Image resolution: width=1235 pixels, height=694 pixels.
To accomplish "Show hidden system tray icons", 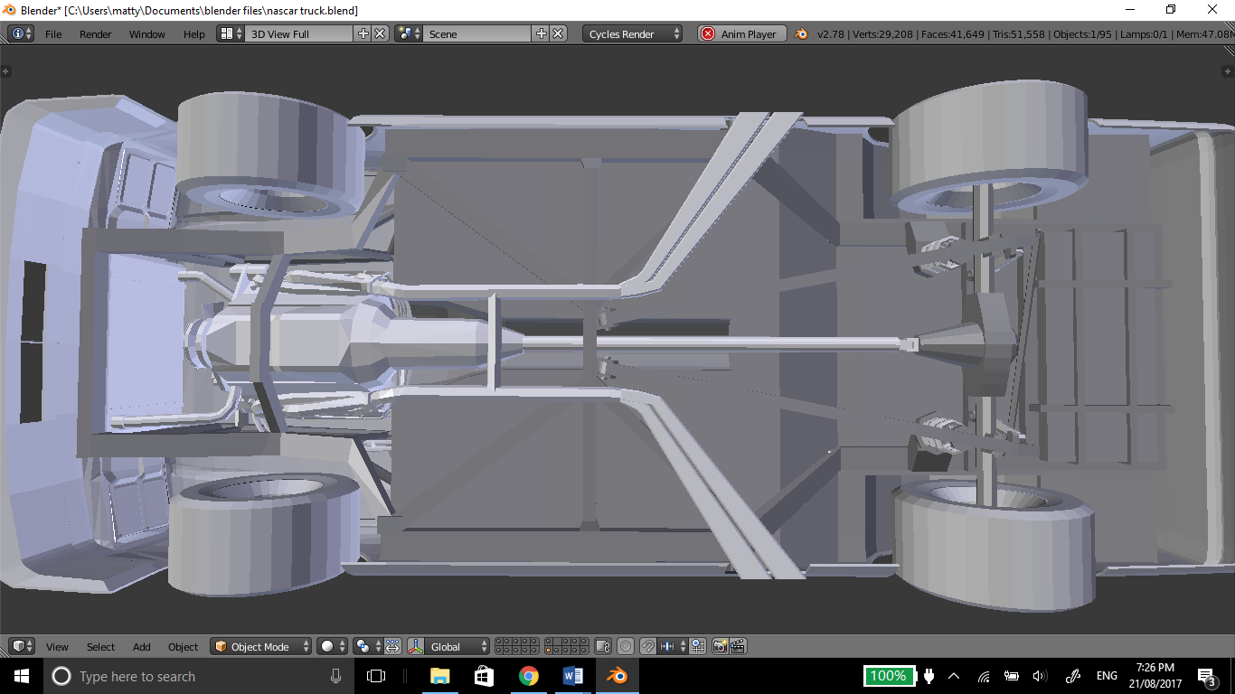I will 954,676.
